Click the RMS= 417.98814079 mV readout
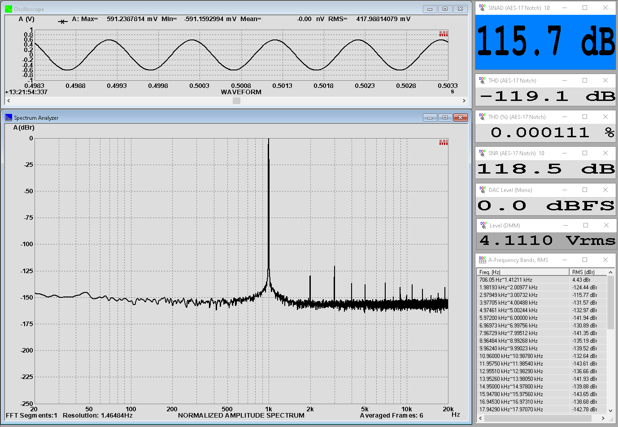 [369, 19]
